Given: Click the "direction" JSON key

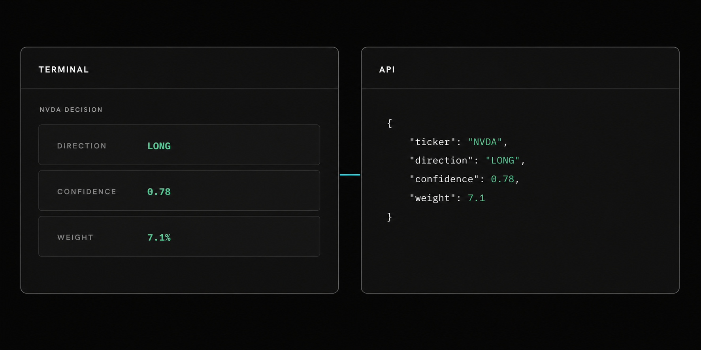Looking at the screenshot, I should click(441, 161).
